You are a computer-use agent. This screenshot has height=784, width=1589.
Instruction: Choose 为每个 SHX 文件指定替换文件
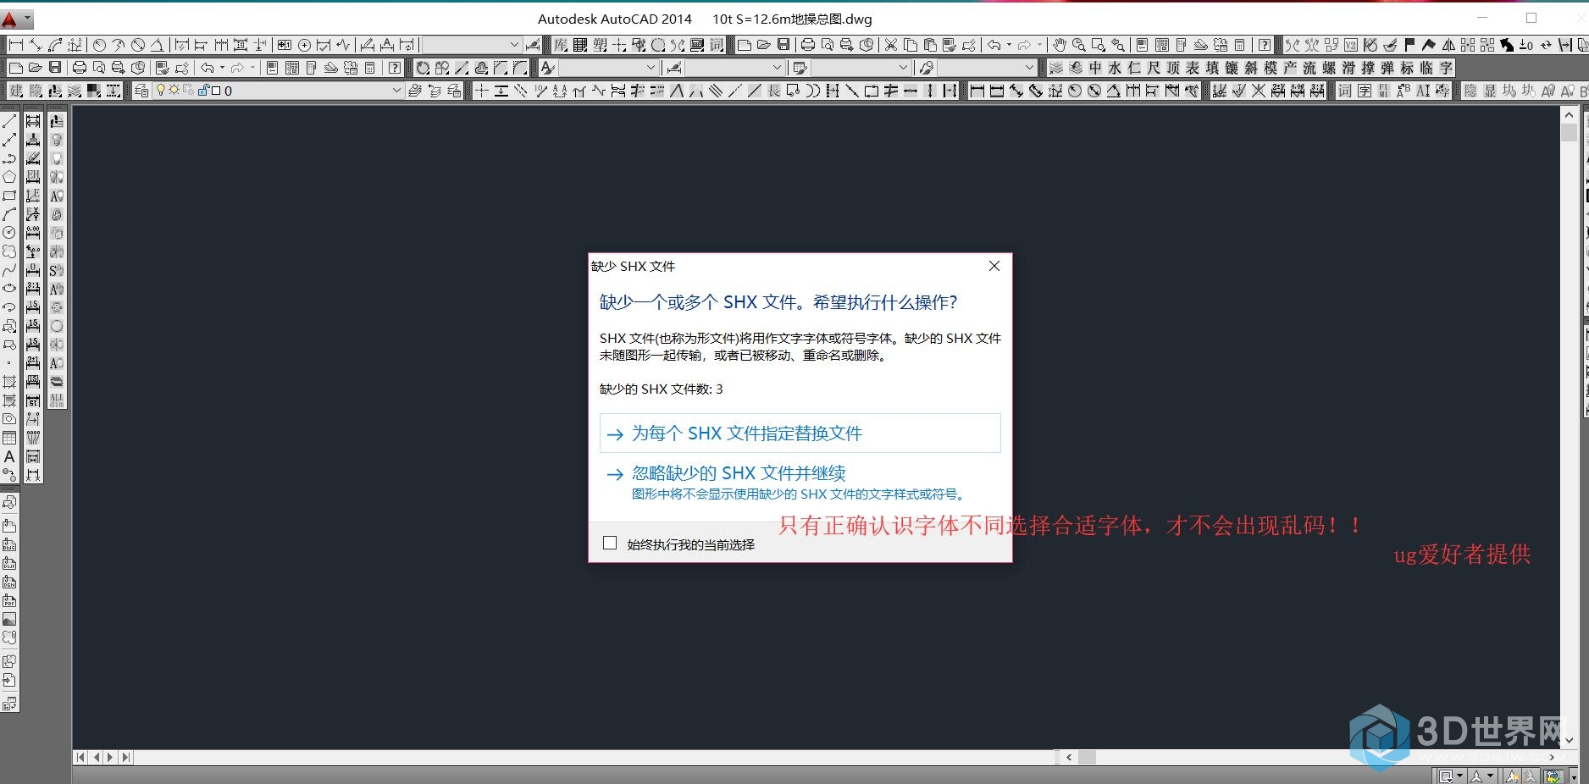[x=800, y=433]
